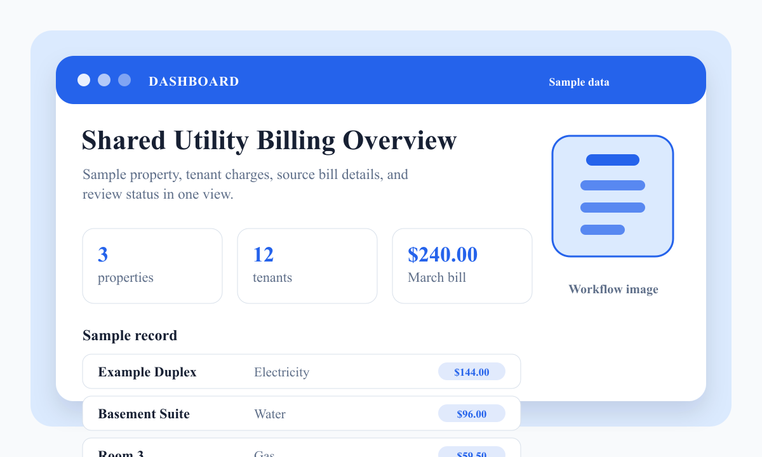This screenshot has width=762, height=457.
Task: Click the $96.00 amount badge
Action: pyautogui.click(x=472, y=414)
